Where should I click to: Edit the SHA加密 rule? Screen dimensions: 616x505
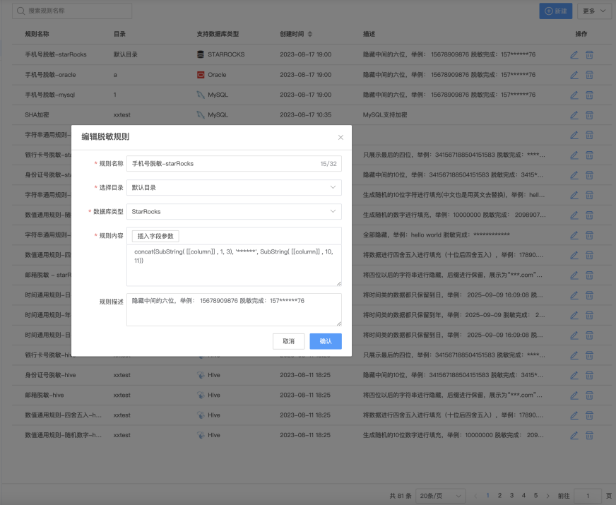click(574, 115)
